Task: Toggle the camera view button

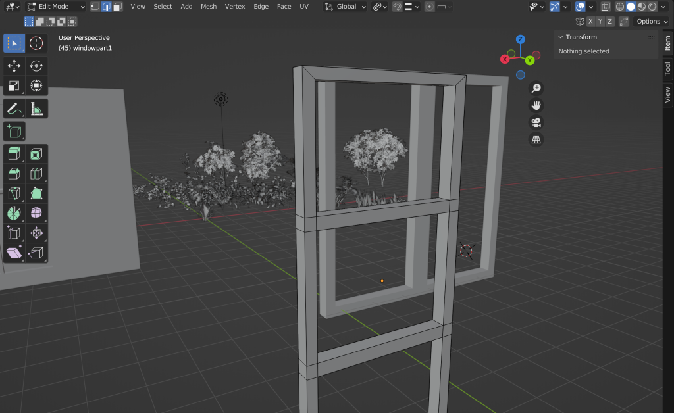Action: click(536, 123)
